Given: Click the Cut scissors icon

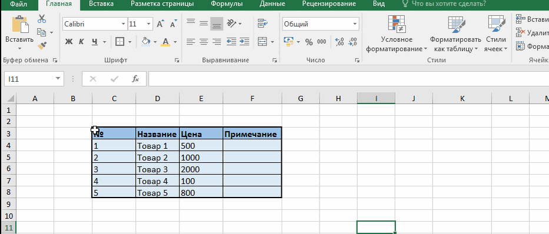Looking at the screenshot, I should click(x=42, y=18).
